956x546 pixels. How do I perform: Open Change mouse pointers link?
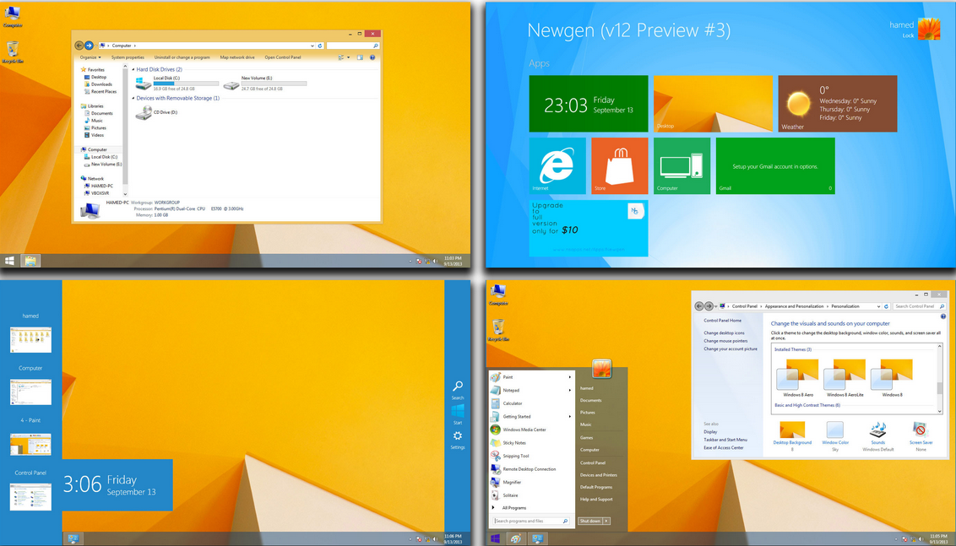coord(725,341)
